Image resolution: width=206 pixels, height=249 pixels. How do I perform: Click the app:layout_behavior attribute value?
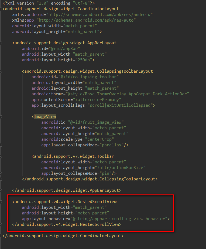point(119,219)
